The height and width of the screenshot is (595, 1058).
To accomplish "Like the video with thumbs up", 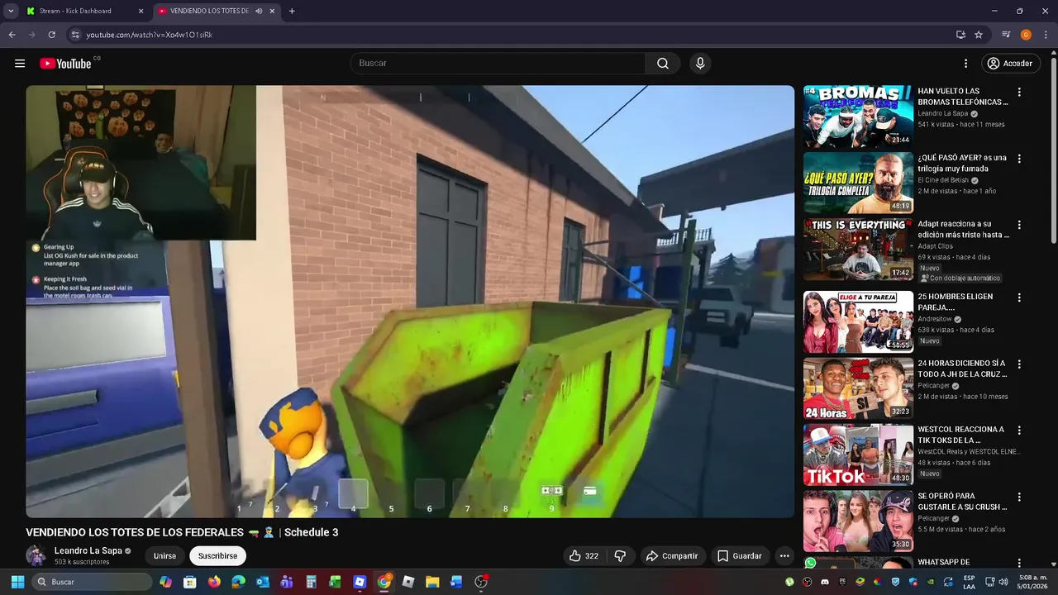I will 584,556.
